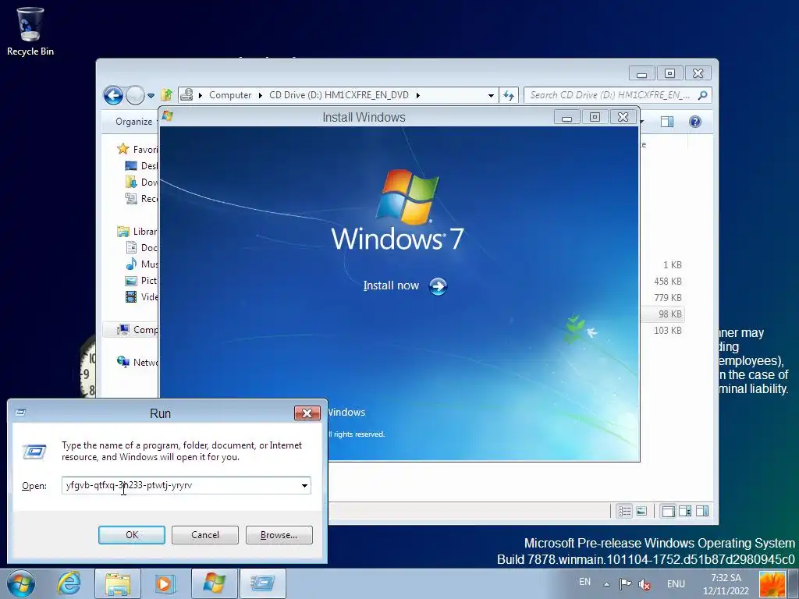This screenshot has width=799, height=599.
Task: Go back in Explorer window
Action: [x=113, y=95]
